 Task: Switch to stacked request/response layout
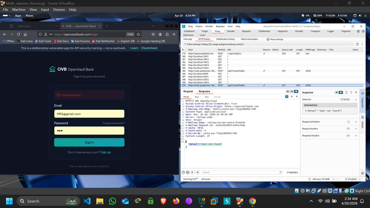[292, 92]
